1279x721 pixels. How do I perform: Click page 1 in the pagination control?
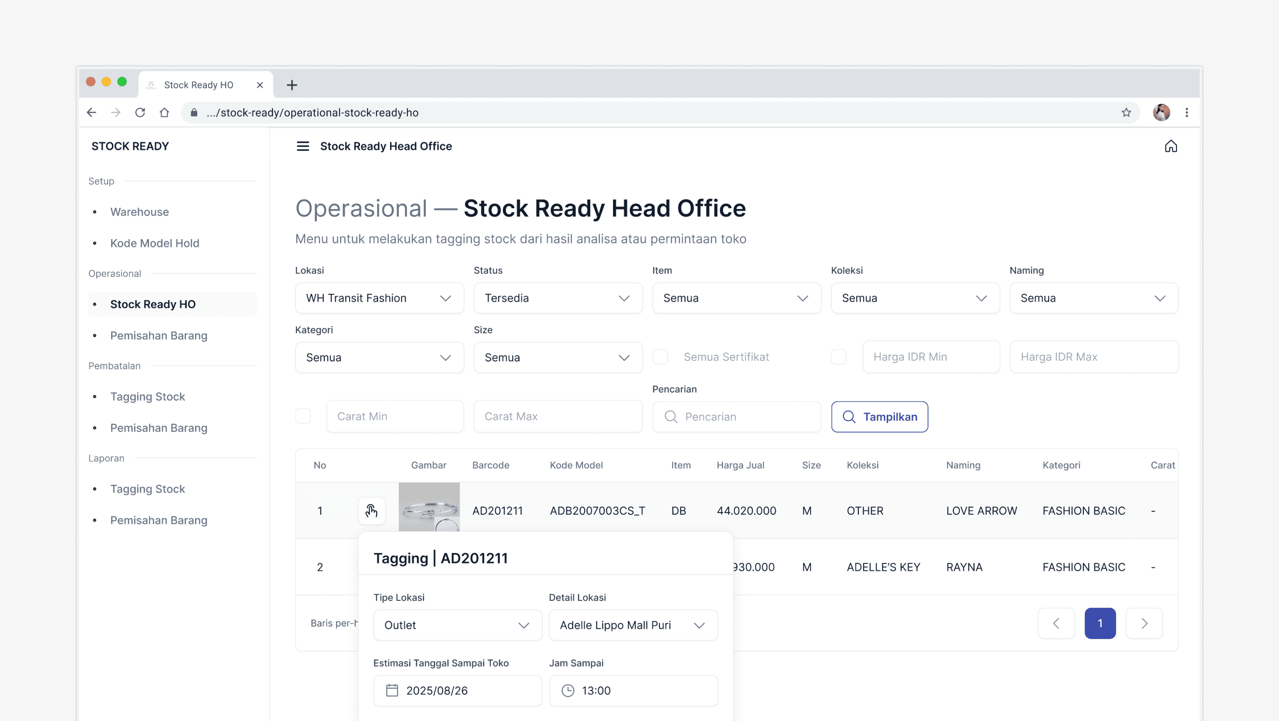pyautogui.click(x=1100, y=623)
